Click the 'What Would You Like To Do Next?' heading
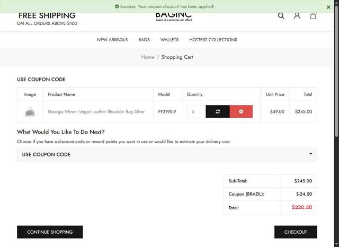 click(61, 132)
